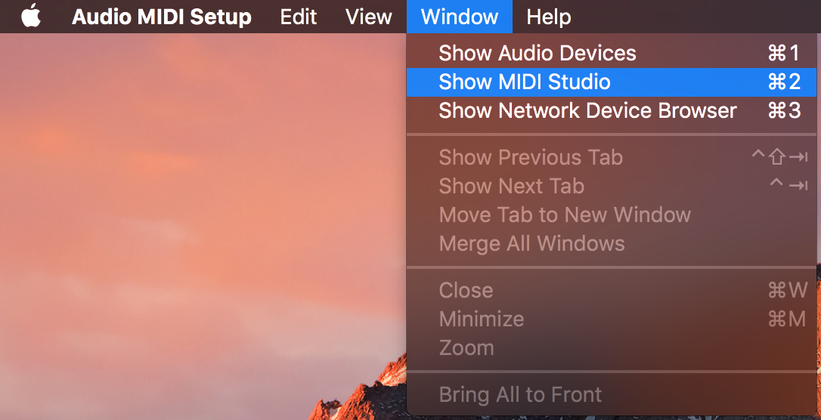Viewport: 821px width, 420px height.
Task: Click the ⌘3 shortcut beside Network Device Browser
Action: (x=783, y=110)
